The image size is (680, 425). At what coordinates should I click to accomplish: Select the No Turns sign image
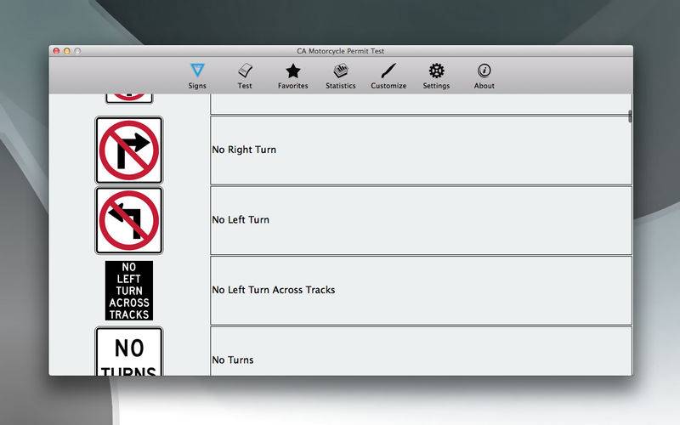point(129,351)
